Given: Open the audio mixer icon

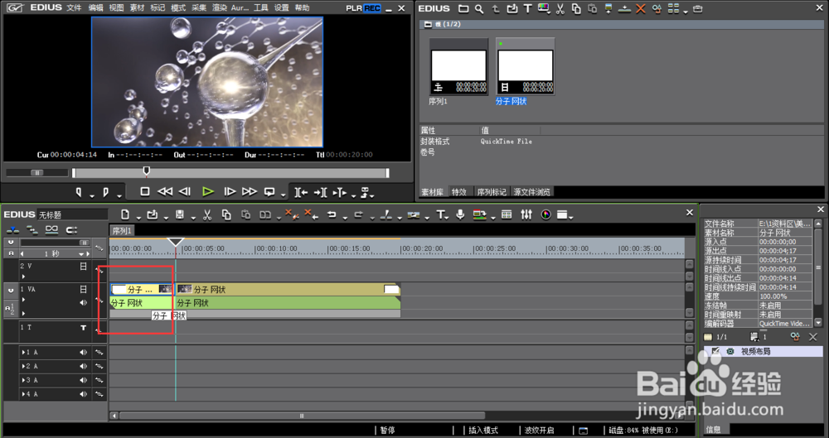Looking at the screenshot, I should click(526, 214).
